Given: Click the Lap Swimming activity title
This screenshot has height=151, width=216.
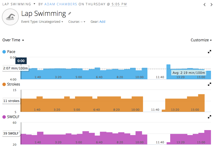Looking at the screenshot, I should coord(43,14).
